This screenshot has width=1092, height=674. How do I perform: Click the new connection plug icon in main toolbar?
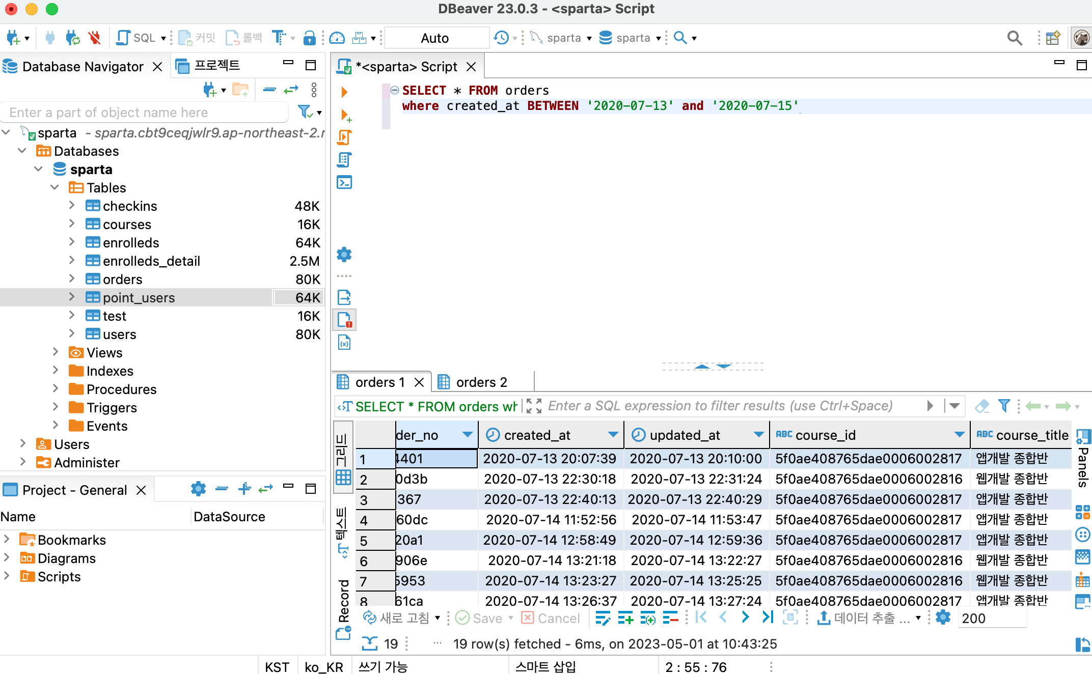pos(13,38)
